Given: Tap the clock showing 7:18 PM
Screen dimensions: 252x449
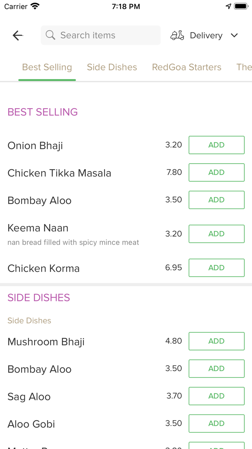Looking at the screenshot, I should tap(126, 6).
